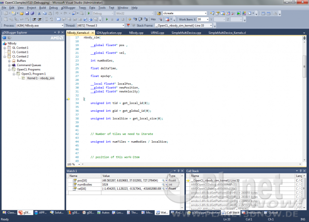The image size is (309, 222).
Task: Open the Project menu
Action: point(31,8)
